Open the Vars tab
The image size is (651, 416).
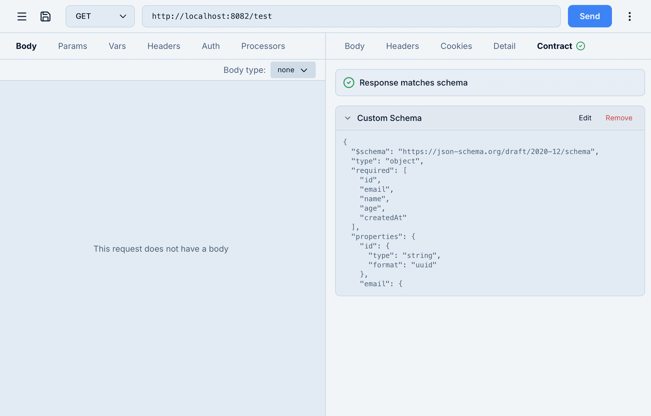click(117, 46)
